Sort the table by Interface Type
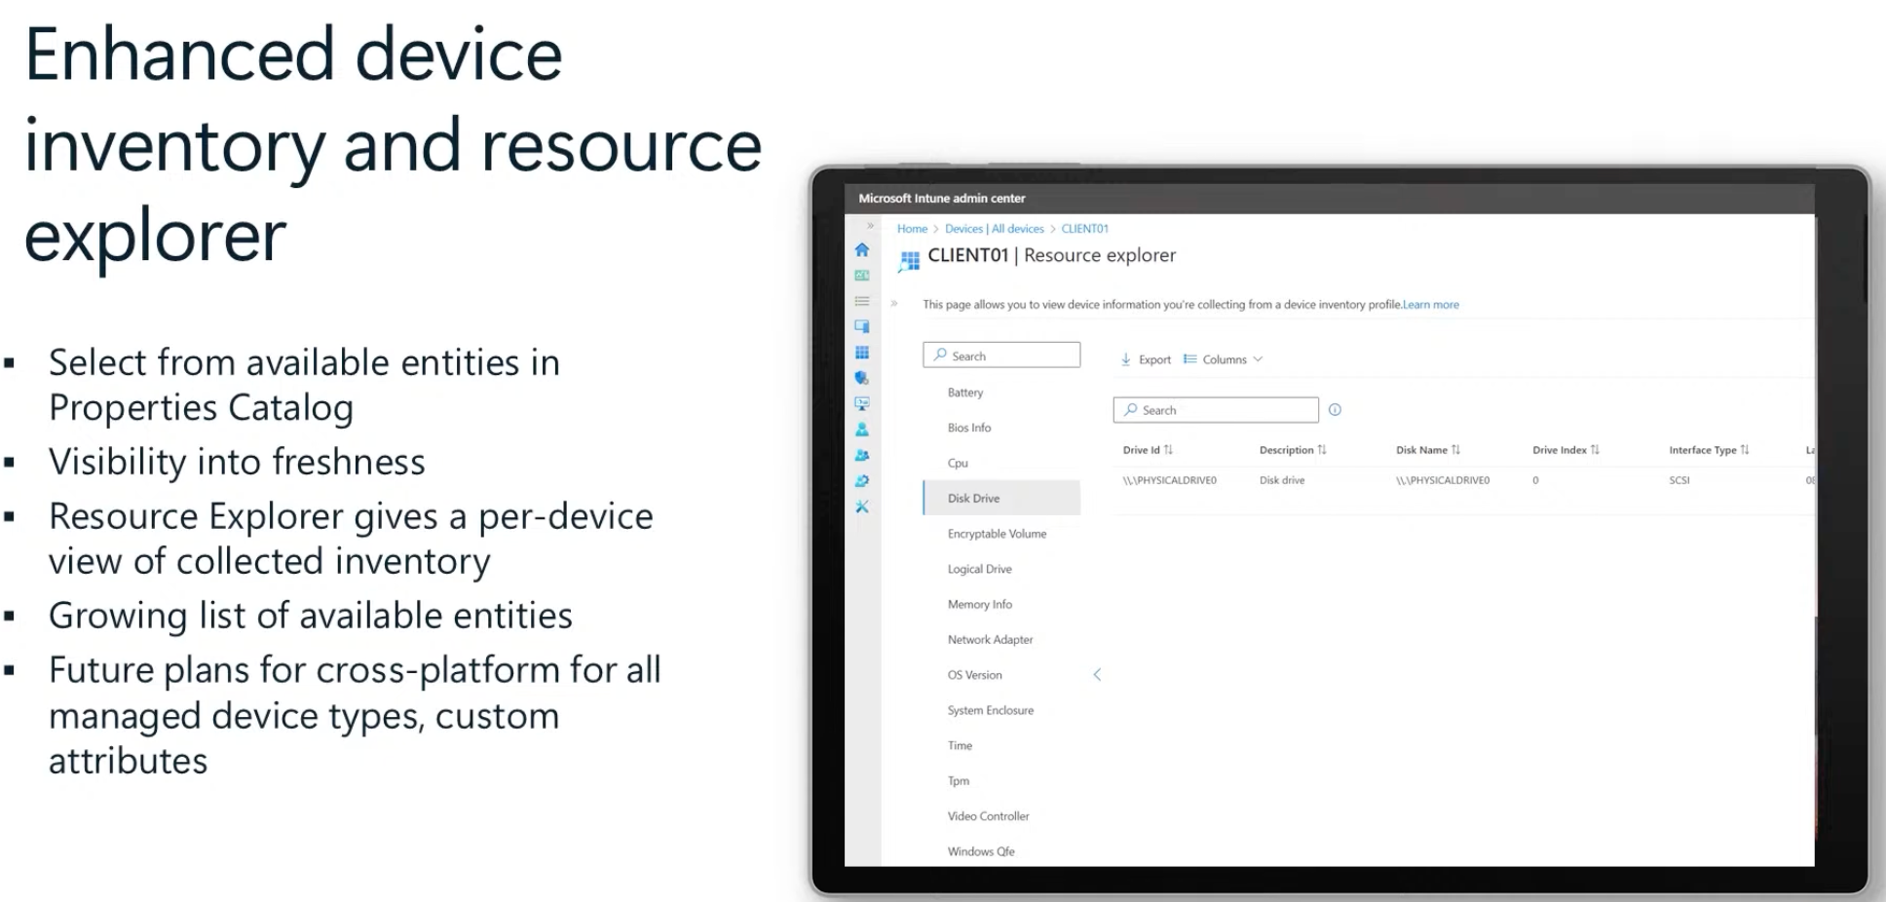Viewport: 1886px width, 902px height. click(x=1709, y=450)
